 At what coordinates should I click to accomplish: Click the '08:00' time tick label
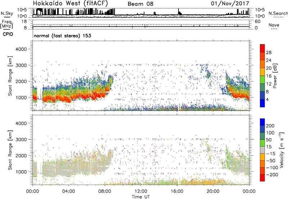click(105, 191)
